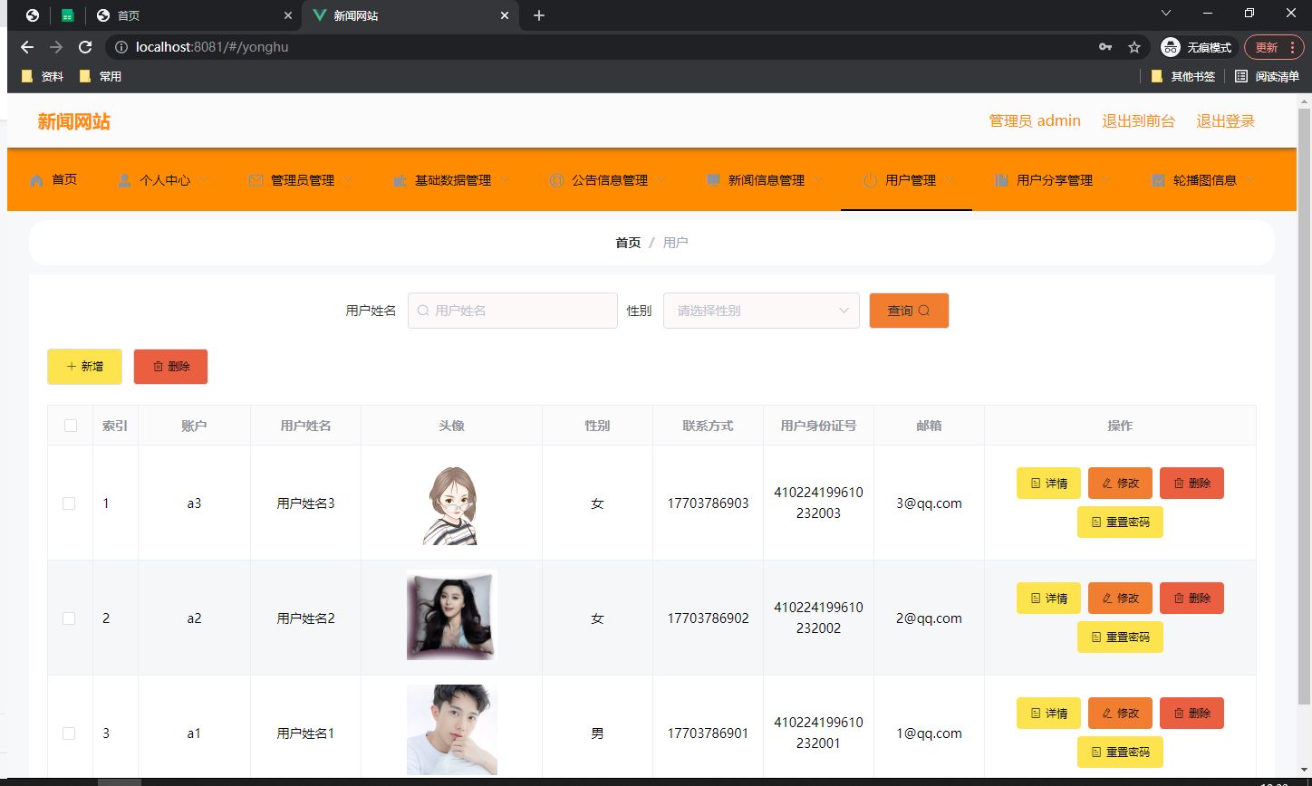Click 重置密码 for account a3
Viewport: 1312px width, 786px height.
click(x=1120, y=522)
